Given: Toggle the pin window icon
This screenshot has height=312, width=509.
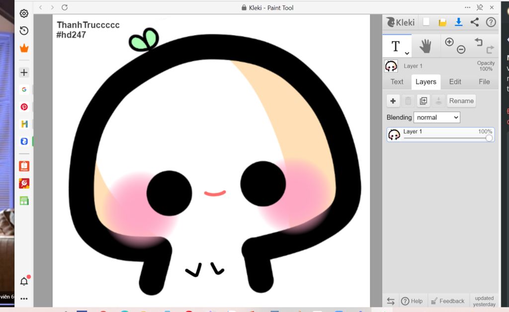Looking at the screenshot, I should 480,7.
